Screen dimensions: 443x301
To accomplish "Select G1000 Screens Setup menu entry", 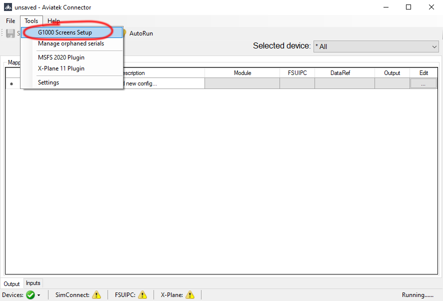I will [65, 32].
